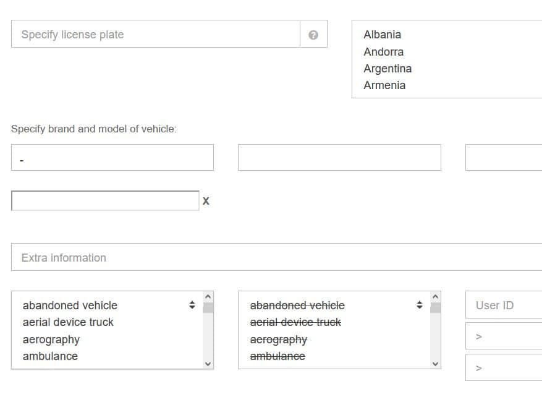This screenshot has width=542, height=402.
Task: Pick Armenia from the country list
Action: click(384, 85)
